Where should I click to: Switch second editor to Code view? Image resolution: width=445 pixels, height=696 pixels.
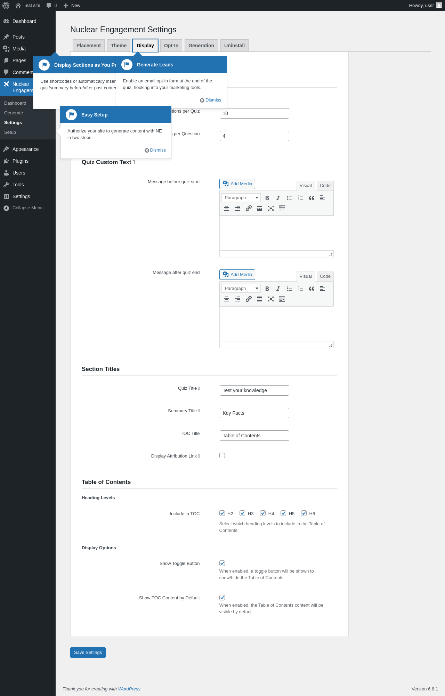tap(325, 276)
